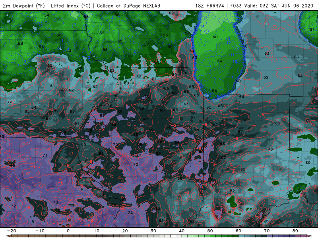This screenshot has height=238, width=318.
Task: Click the blue lifted index label 11 on the lake
Action: click(x=233, y=55)
